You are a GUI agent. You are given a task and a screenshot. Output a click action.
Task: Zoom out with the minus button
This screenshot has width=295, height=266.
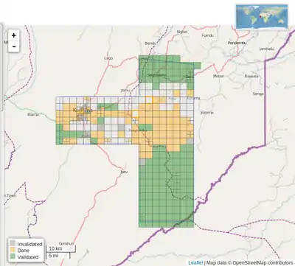tap(14, 46)
